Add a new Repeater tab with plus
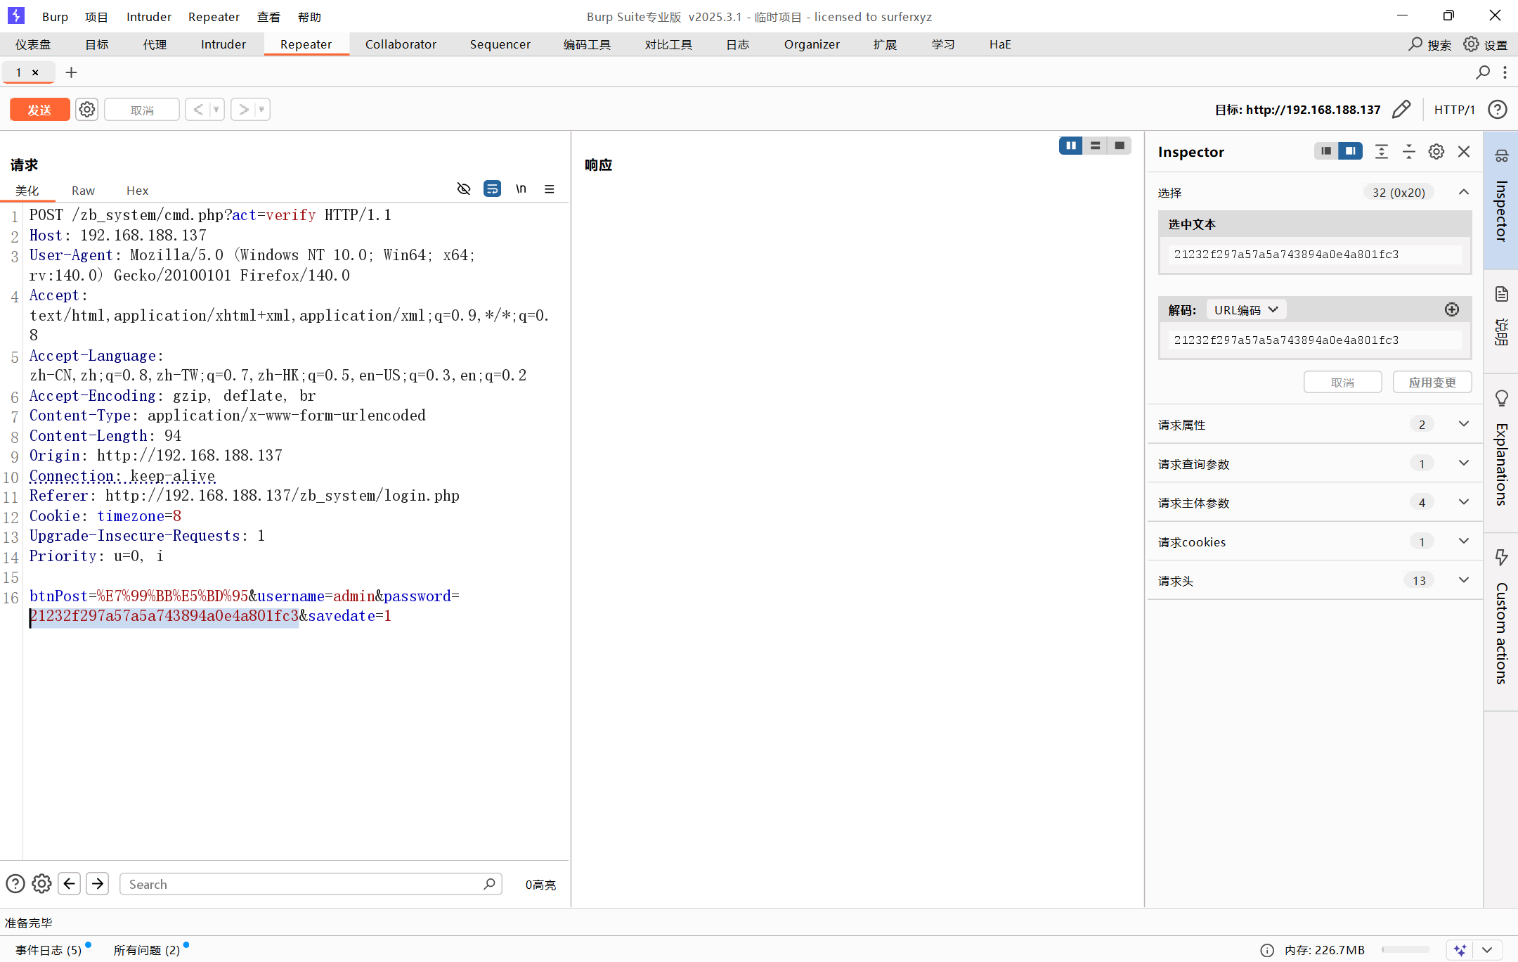The height and width of the screenshot is (962, 1518). [x=71, y=72]
